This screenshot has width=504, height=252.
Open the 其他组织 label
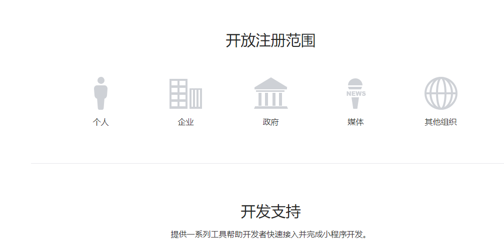coord(440,122)
